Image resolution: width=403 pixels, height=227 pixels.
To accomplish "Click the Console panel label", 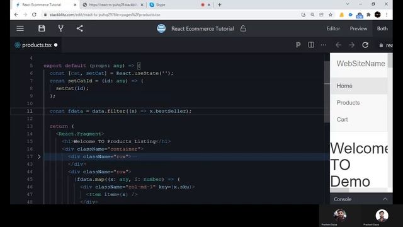I will (343, 199).
